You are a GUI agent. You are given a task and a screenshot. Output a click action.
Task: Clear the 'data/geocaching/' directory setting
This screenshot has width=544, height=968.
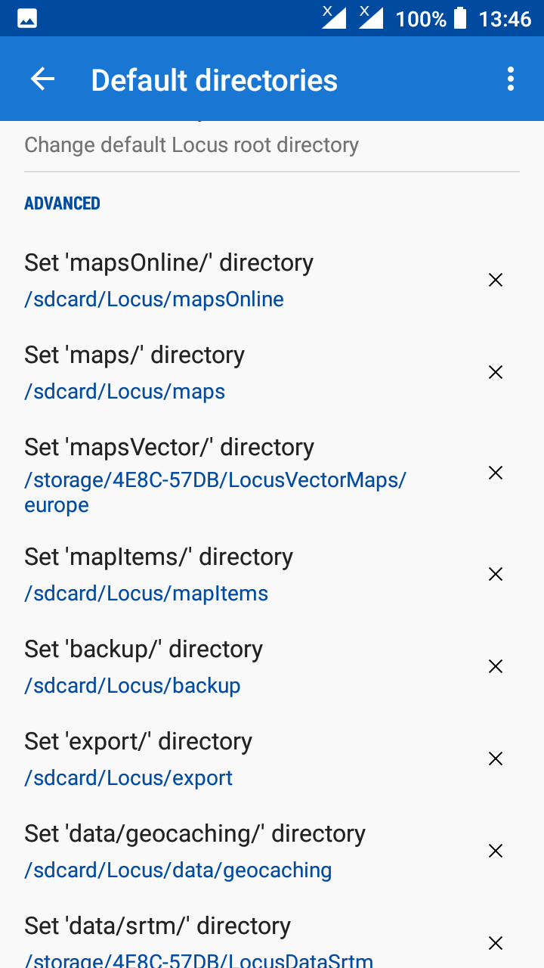tap(496, 852)
